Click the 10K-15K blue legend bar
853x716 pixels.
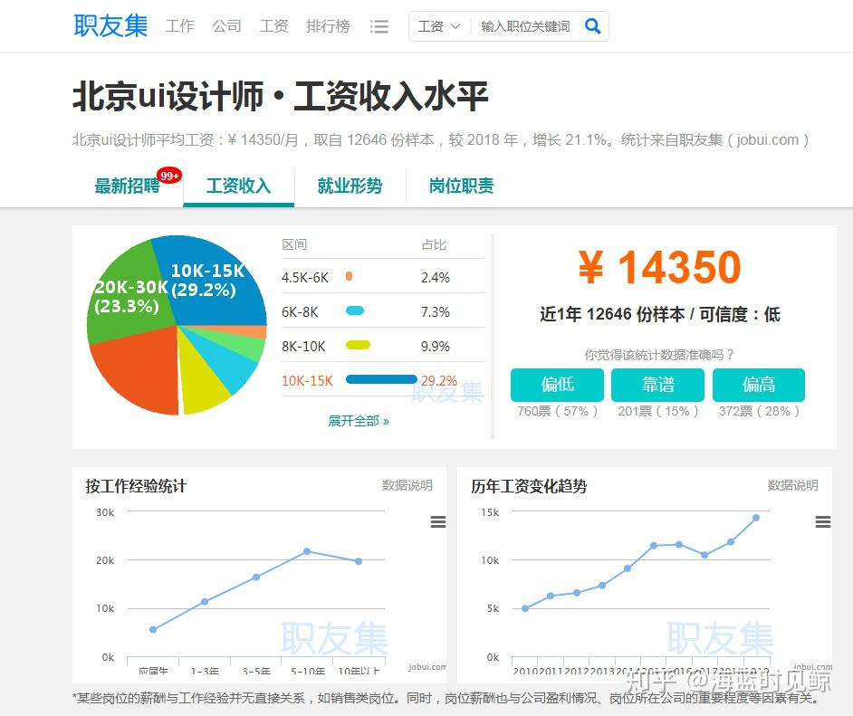381,379
